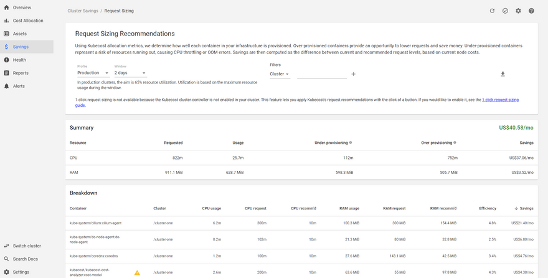Download the recommendations with download icon
The image size is (548, 278).
503,74
